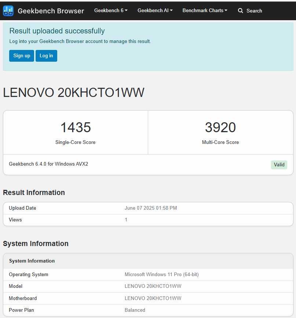Open the Benchmark Charts dropdown
Image resolution: width=296 pixels, height=318 pixels.
tap(205, 11)
